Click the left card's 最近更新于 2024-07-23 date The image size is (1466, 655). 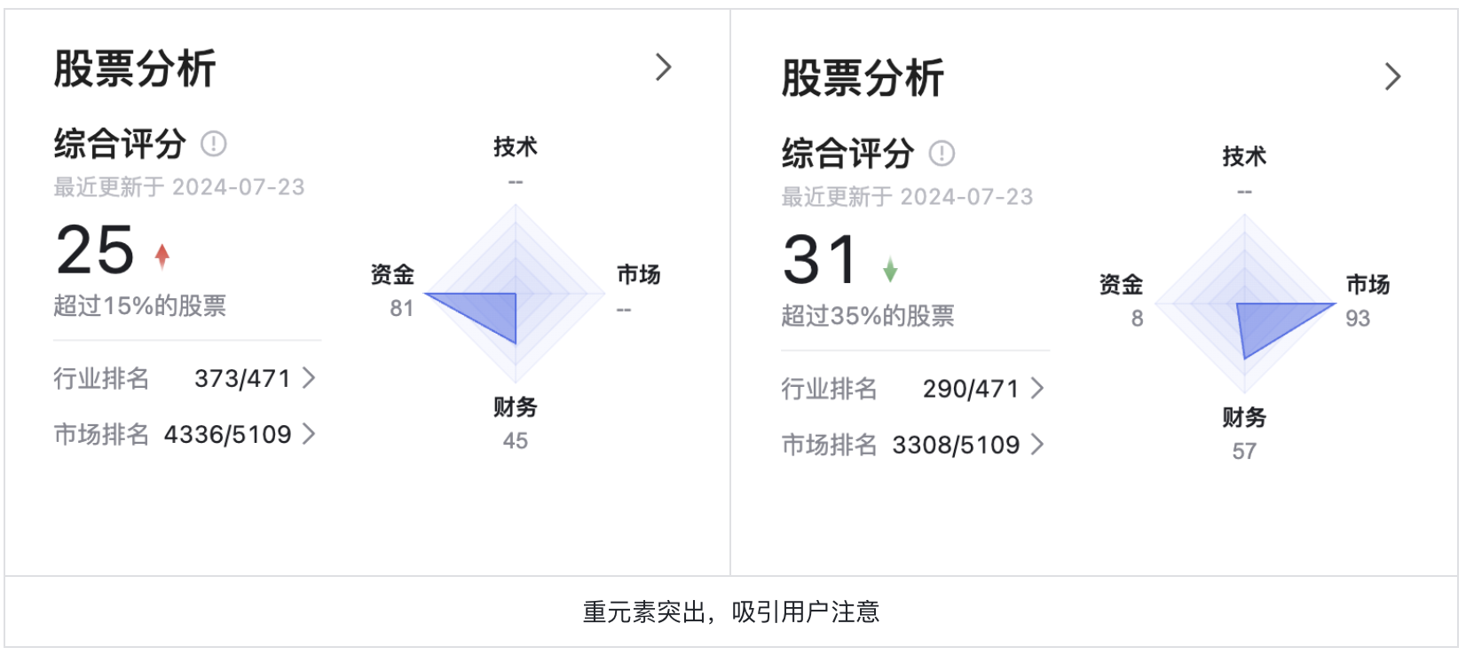179,187
